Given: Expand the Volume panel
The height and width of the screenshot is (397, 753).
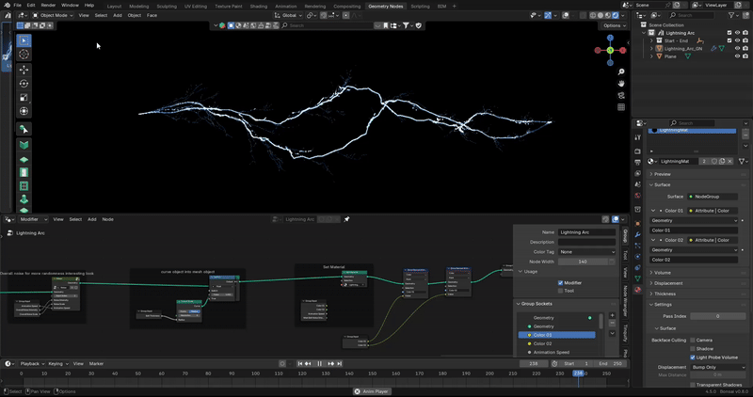Looking at the screenshot, I should coord(663,273).
